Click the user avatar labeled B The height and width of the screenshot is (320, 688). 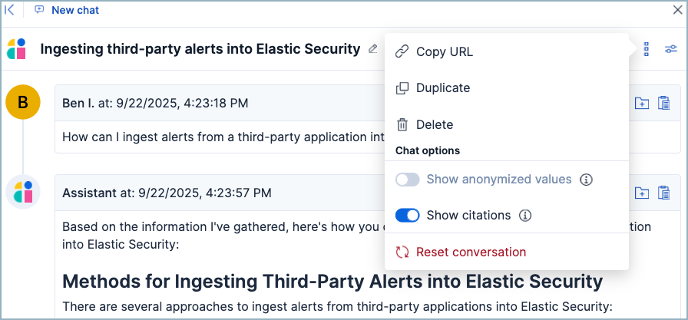pos(23,102)
